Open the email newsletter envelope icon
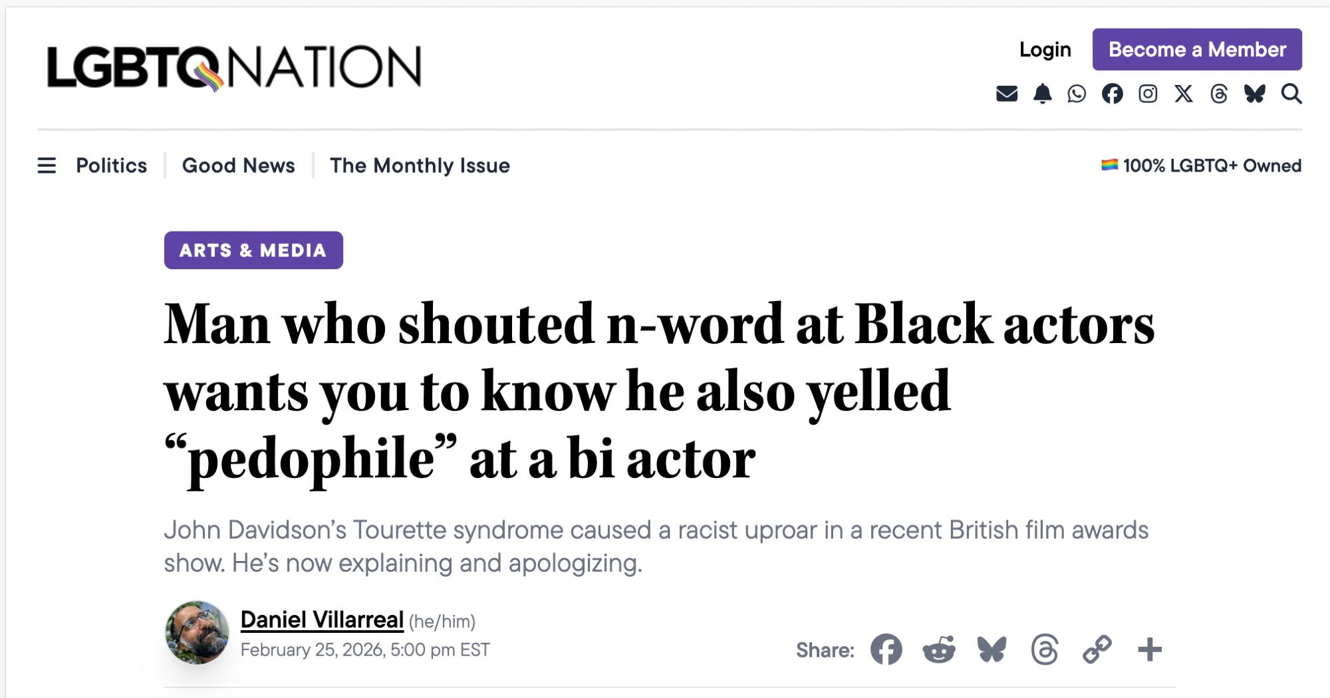This screenshot has height=698, width=1330. [1007, 94]
